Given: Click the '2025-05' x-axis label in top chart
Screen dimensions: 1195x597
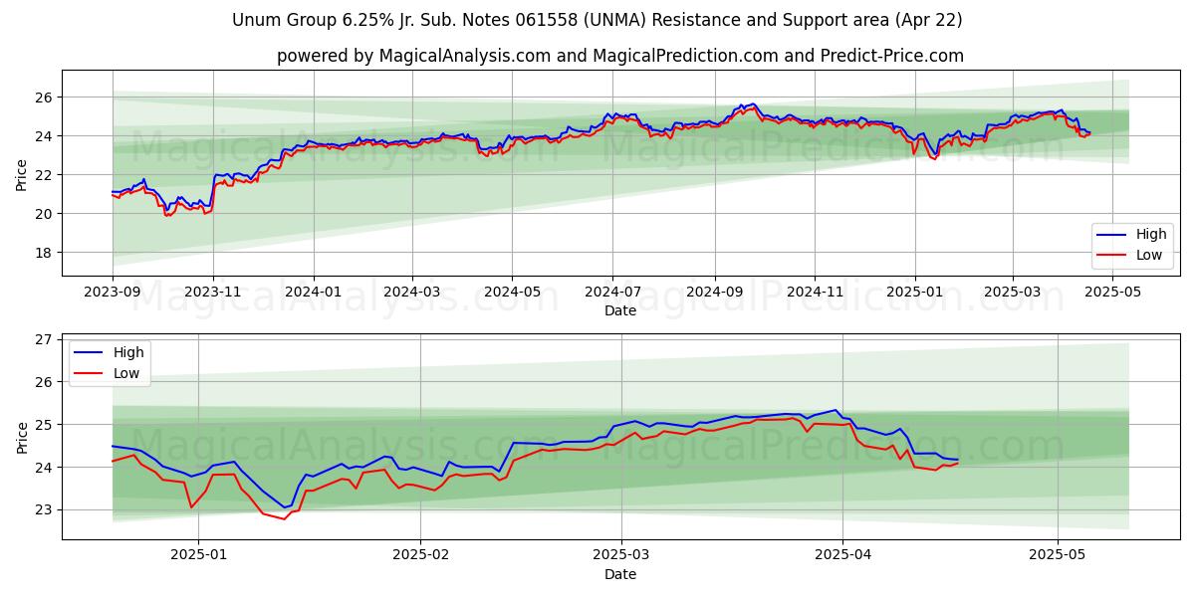Looking at the screenshot, I should pos(1112,292).
